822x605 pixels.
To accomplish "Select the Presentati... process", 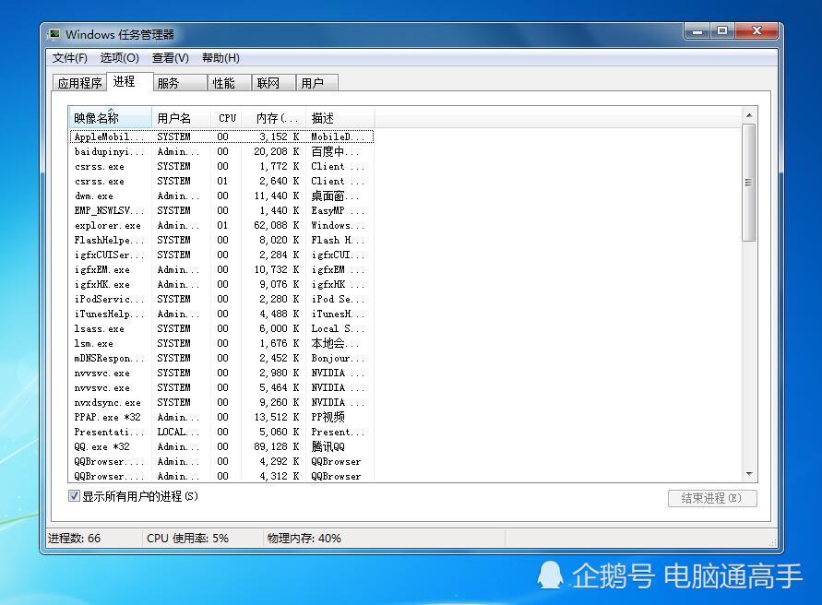I will tap(221, 432).
